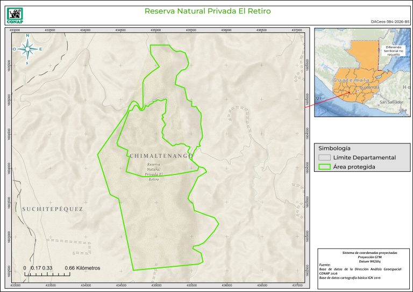Click the Diferendo territorial no resuelto callout

396,49
